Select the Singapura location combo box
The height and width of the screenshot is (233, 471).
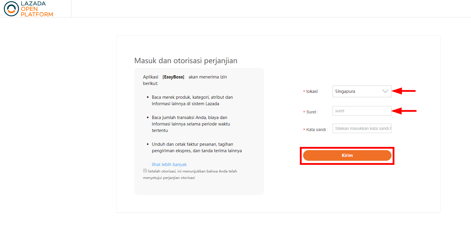click(362, 91)
